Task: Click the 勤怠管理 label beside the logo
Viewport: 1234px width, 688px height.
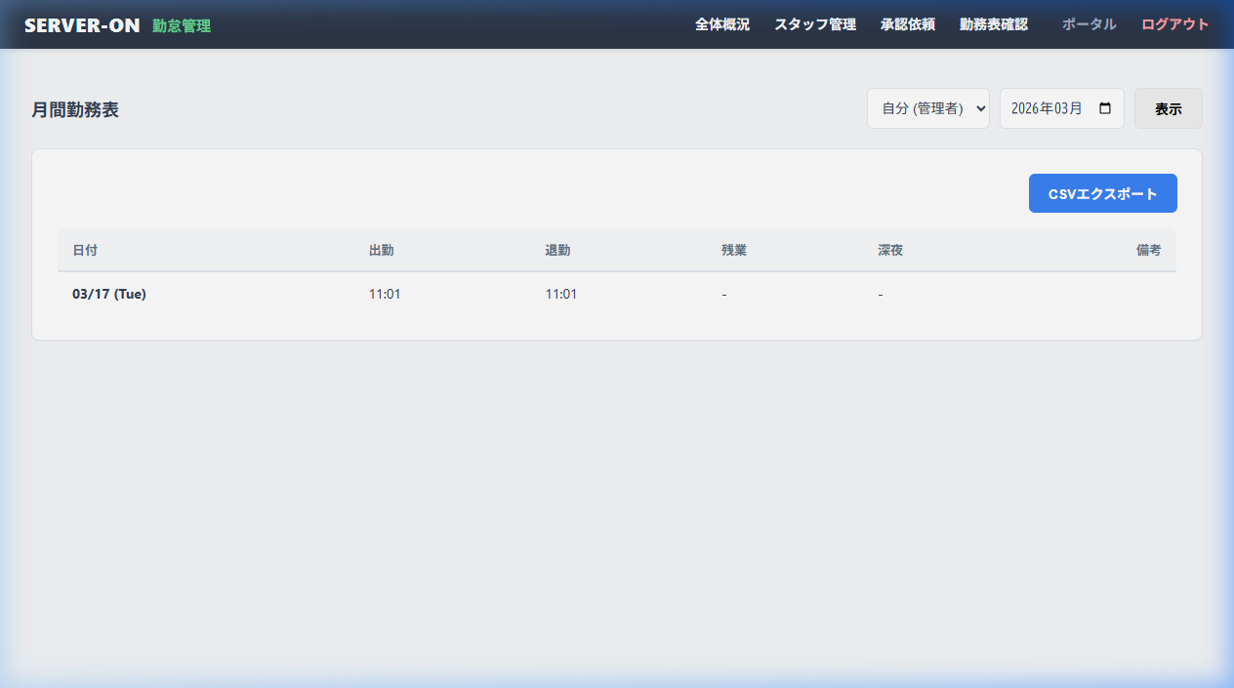Action: coord(182,26)
